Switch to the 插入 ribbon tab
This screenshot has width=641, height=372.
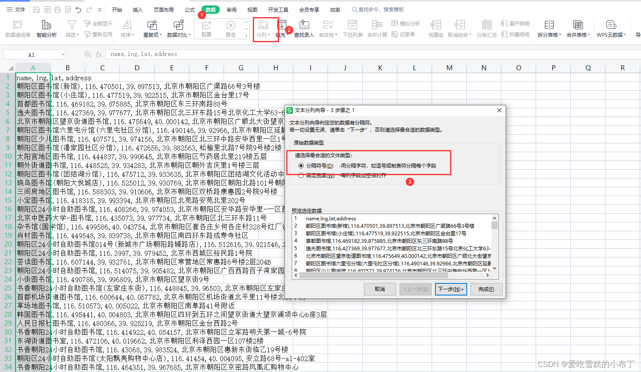click(x=137, y=10)
